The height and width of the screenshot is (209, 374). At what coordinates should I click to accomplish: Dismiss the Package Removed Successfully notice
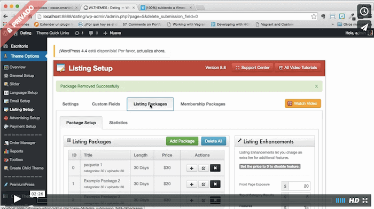[x=316, y=86]
